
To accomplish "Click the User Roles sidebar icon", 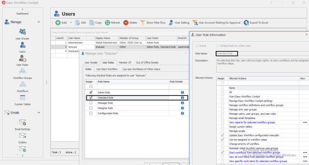I will [x=22, y=58].
